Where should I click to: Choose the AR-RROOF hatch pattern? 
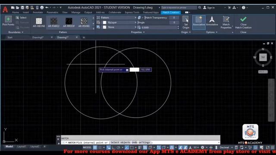(x=69, y=22)
